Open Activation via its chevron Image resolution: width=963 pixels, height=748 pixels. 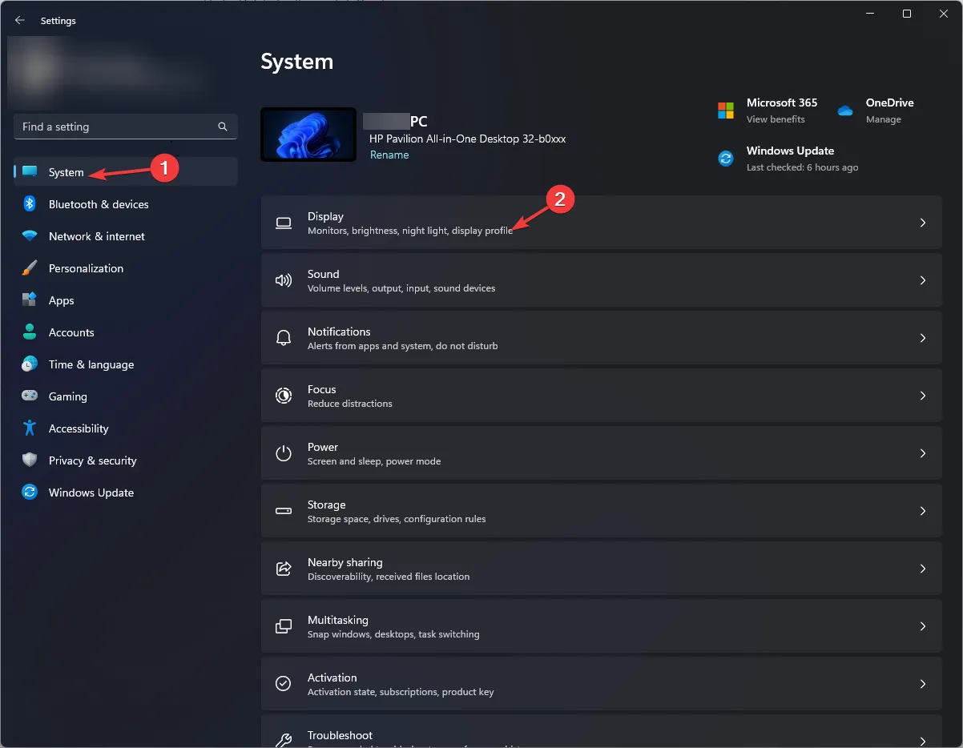tap(923, 684)
